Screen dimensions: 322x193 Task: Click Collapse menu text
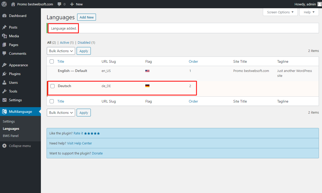20,146
